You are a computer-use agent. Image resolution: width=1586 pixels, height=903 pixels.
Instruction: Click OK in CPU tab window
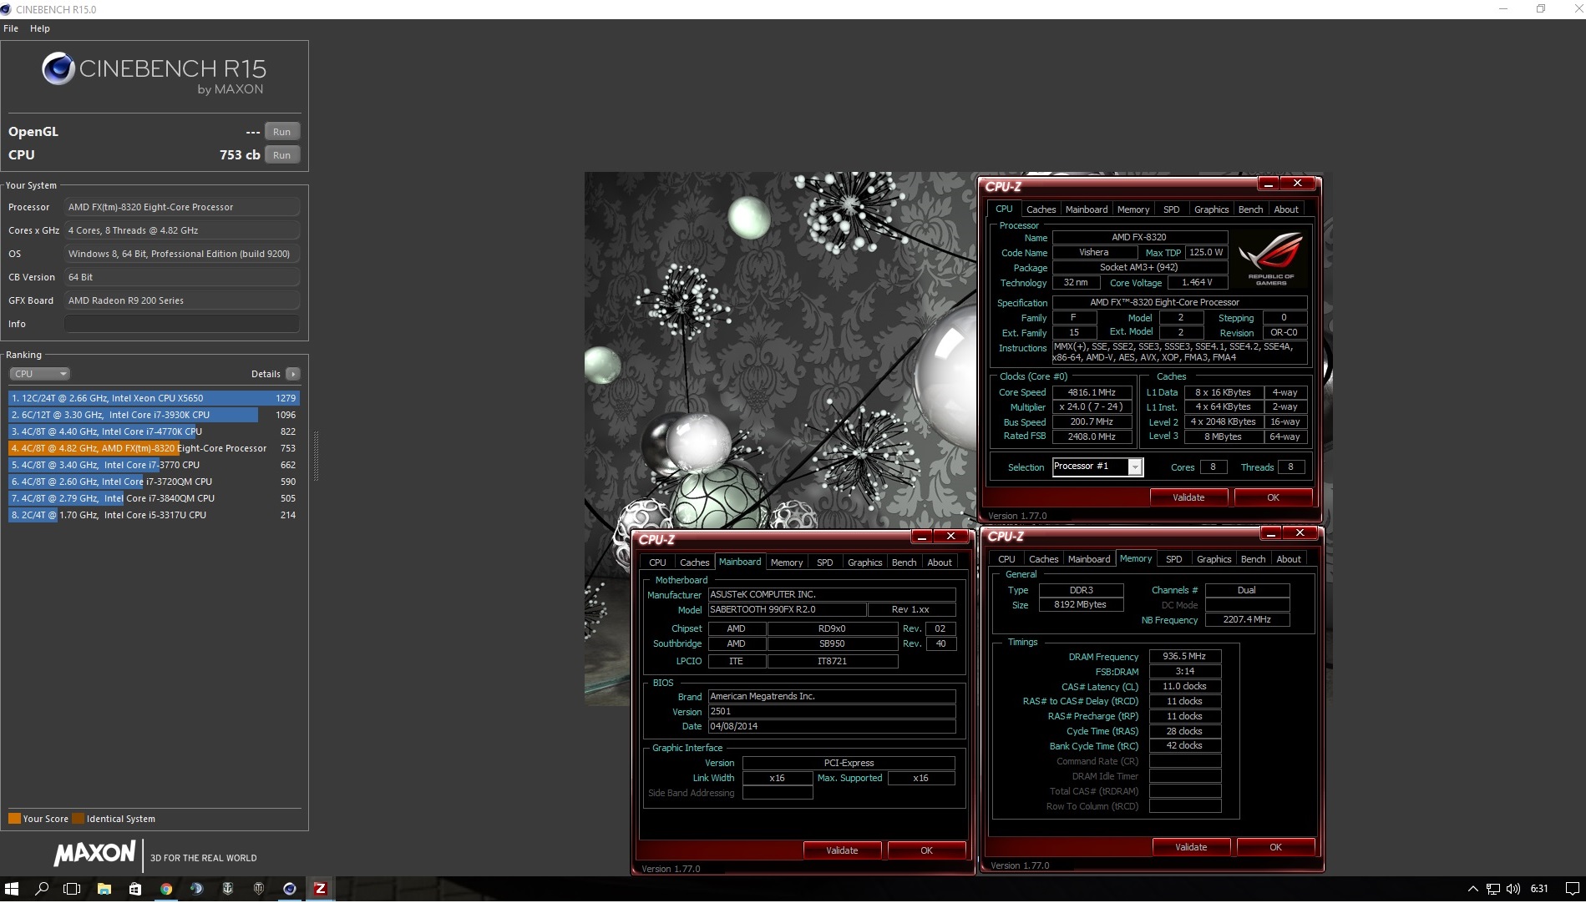(1273, 497)
